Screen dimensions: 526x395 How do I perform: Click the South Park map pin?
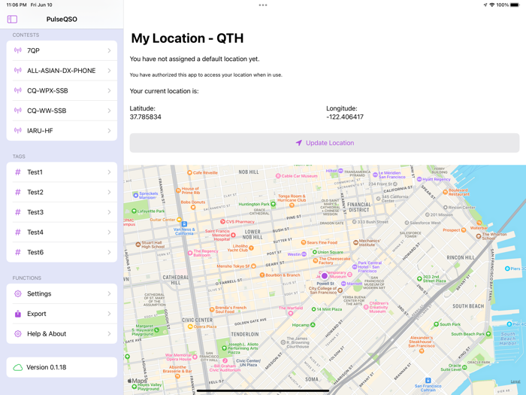point(436,324)
